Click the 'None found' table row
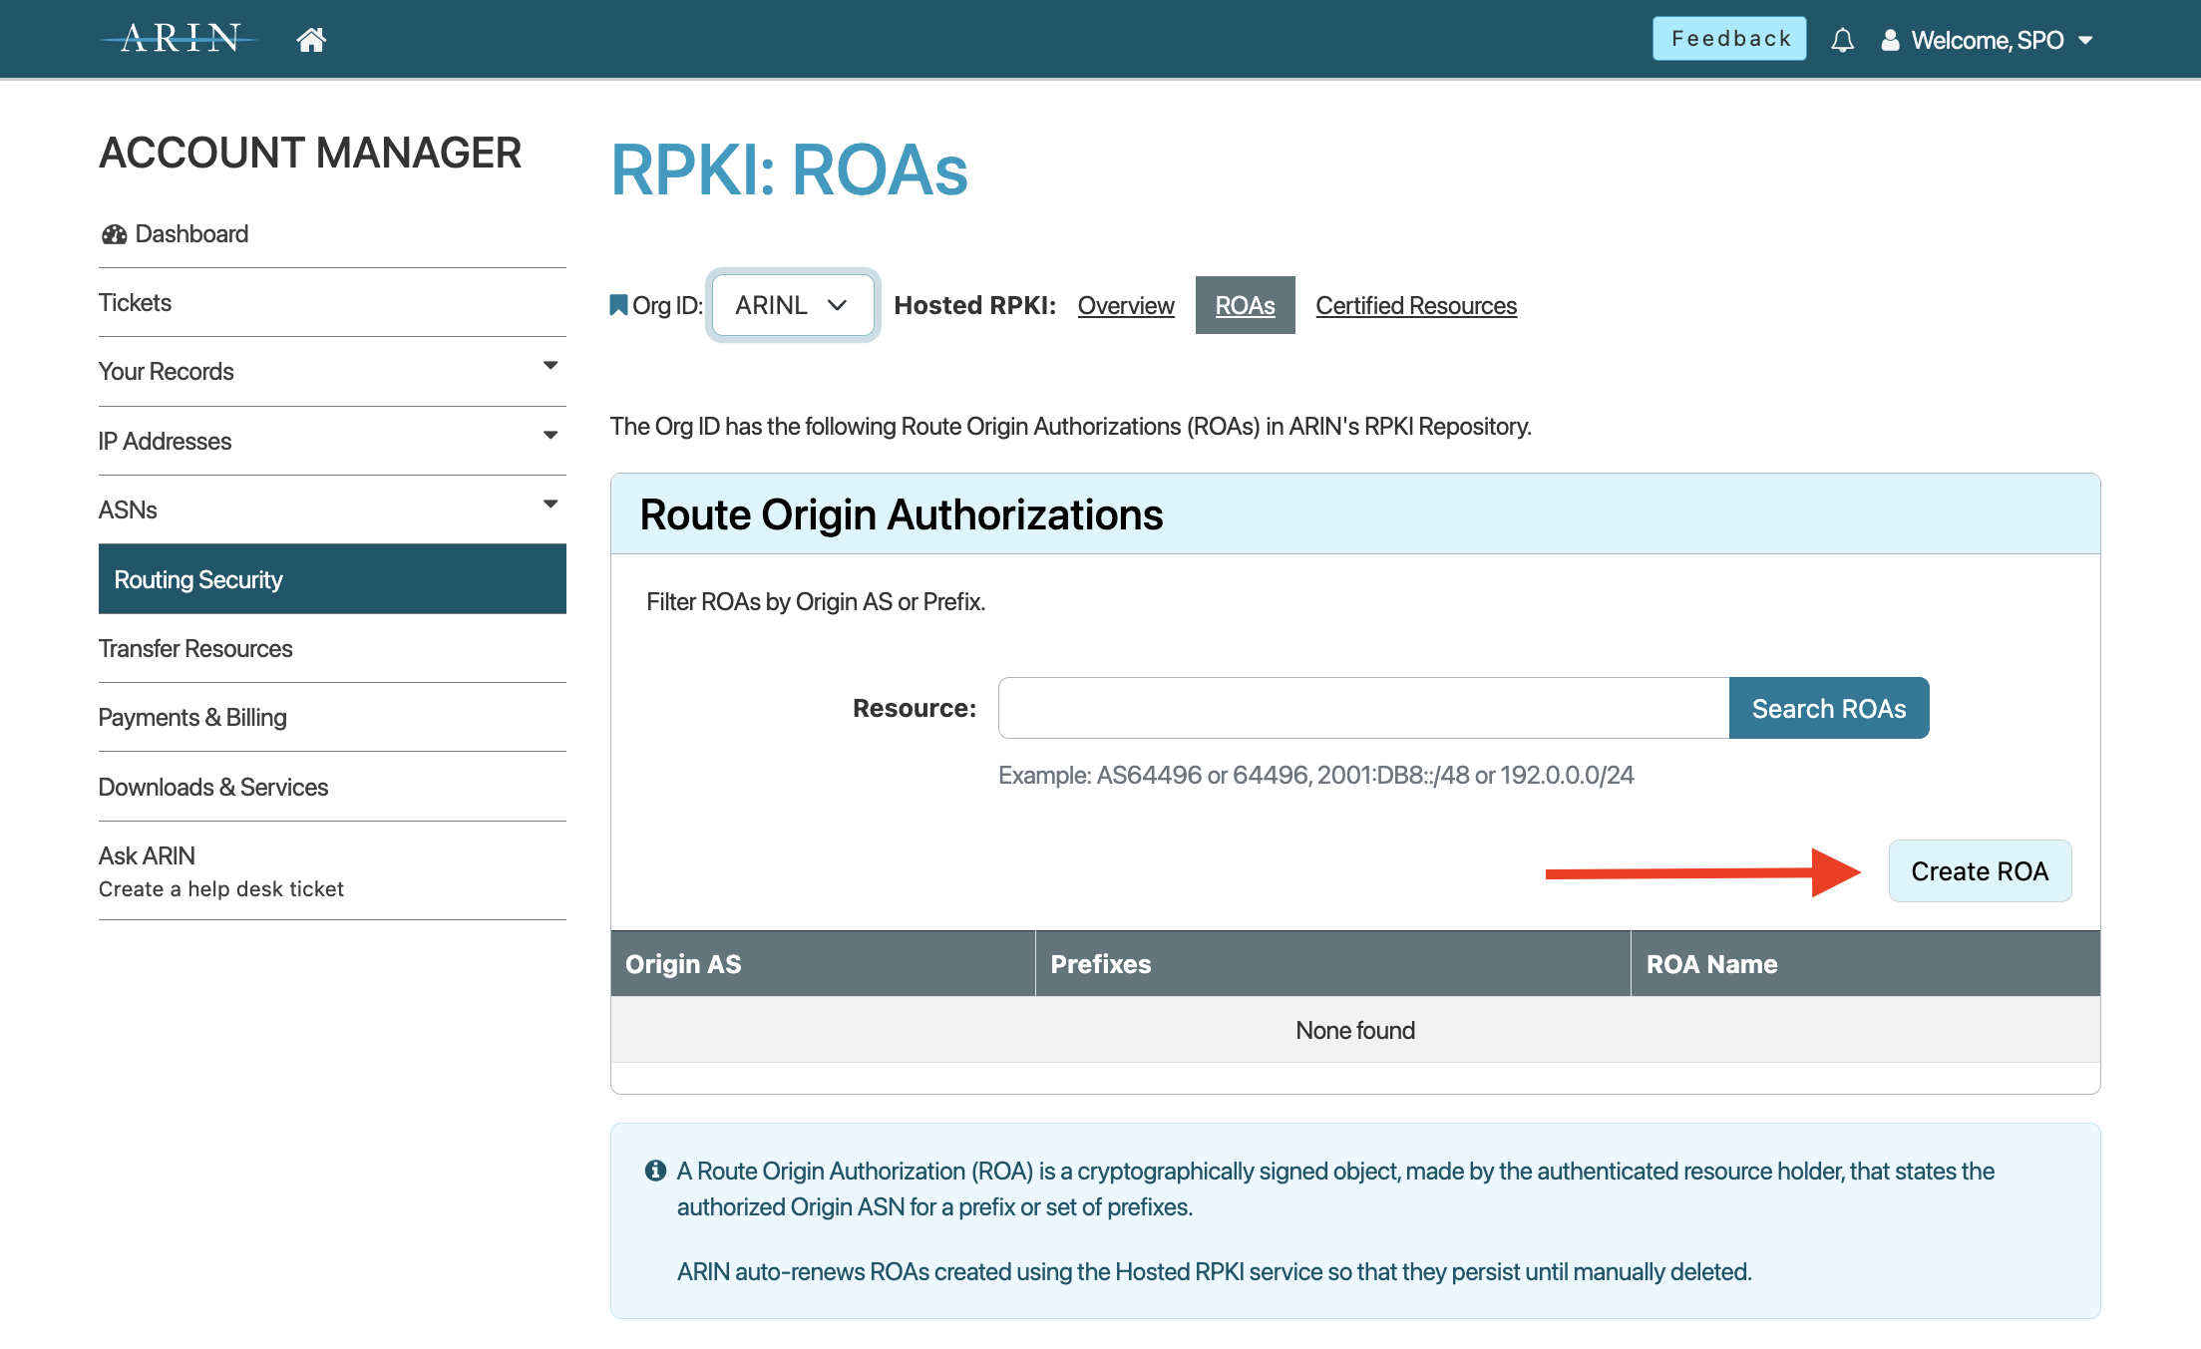This screenshot has height=1349, width=2201. [x=1355, y=1030]
